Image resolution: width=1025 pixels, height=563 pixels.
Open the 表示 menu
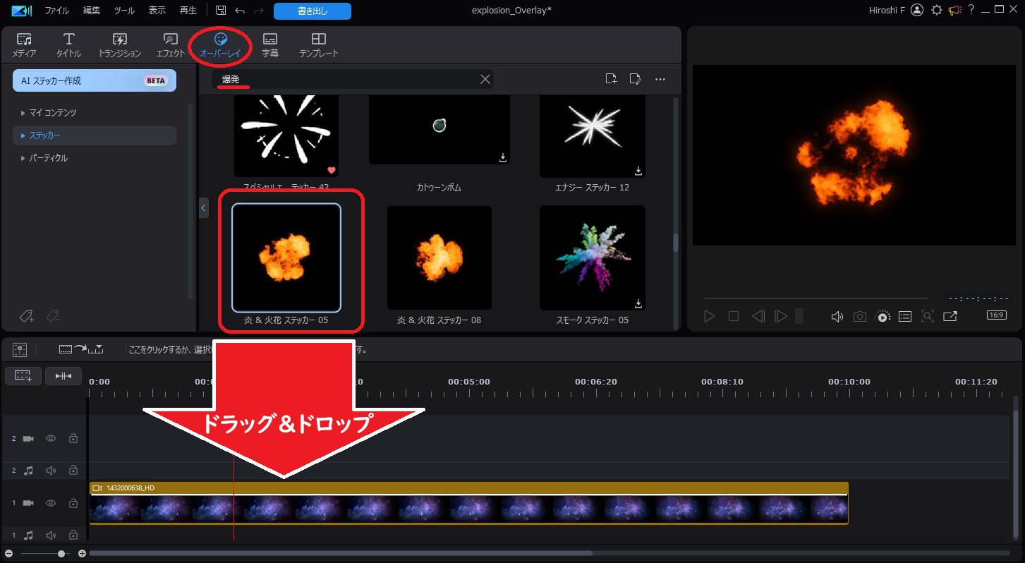(x=157, y=11)
